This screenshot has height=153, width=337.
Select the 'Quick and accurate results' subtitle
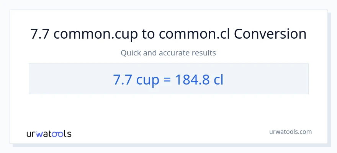point(168,53)
